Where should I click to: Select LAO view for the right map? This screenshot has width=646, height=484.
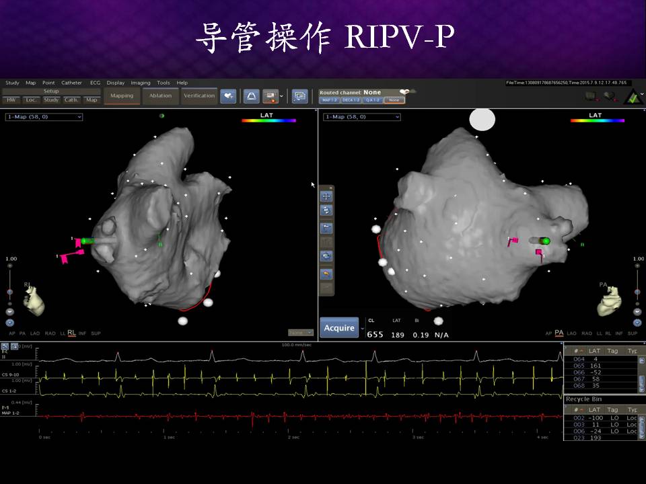point(572,333)
